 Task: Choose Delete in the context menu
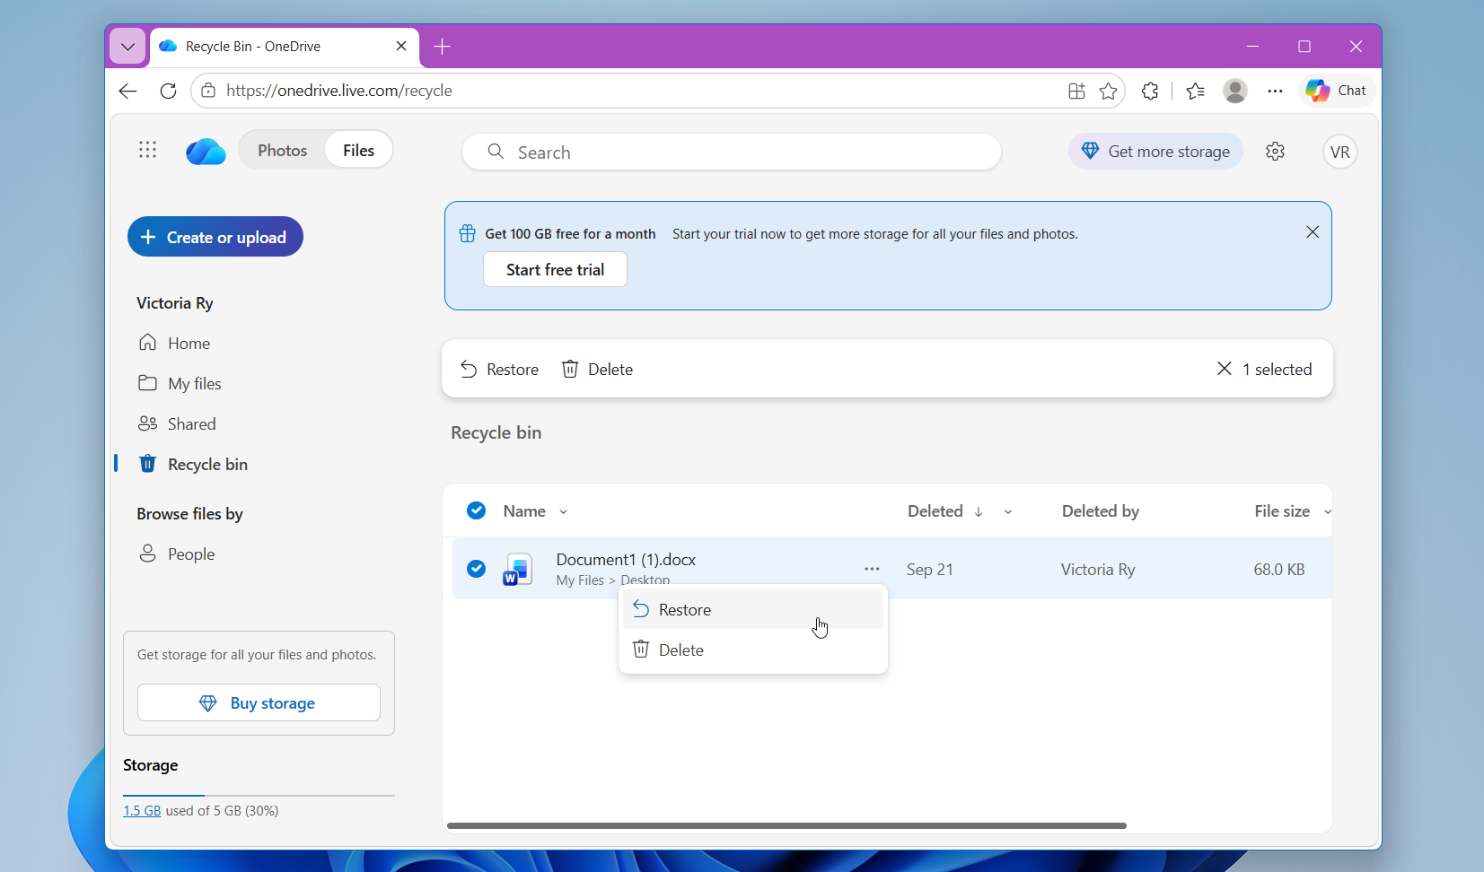click(753, 650)
